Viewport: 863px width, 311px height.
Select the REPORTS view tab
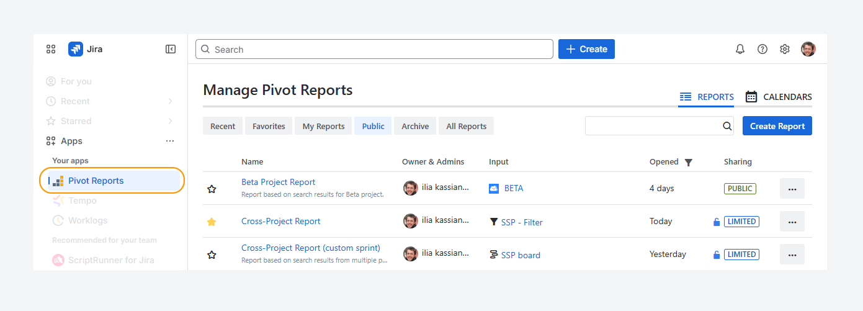click(707, 97)
